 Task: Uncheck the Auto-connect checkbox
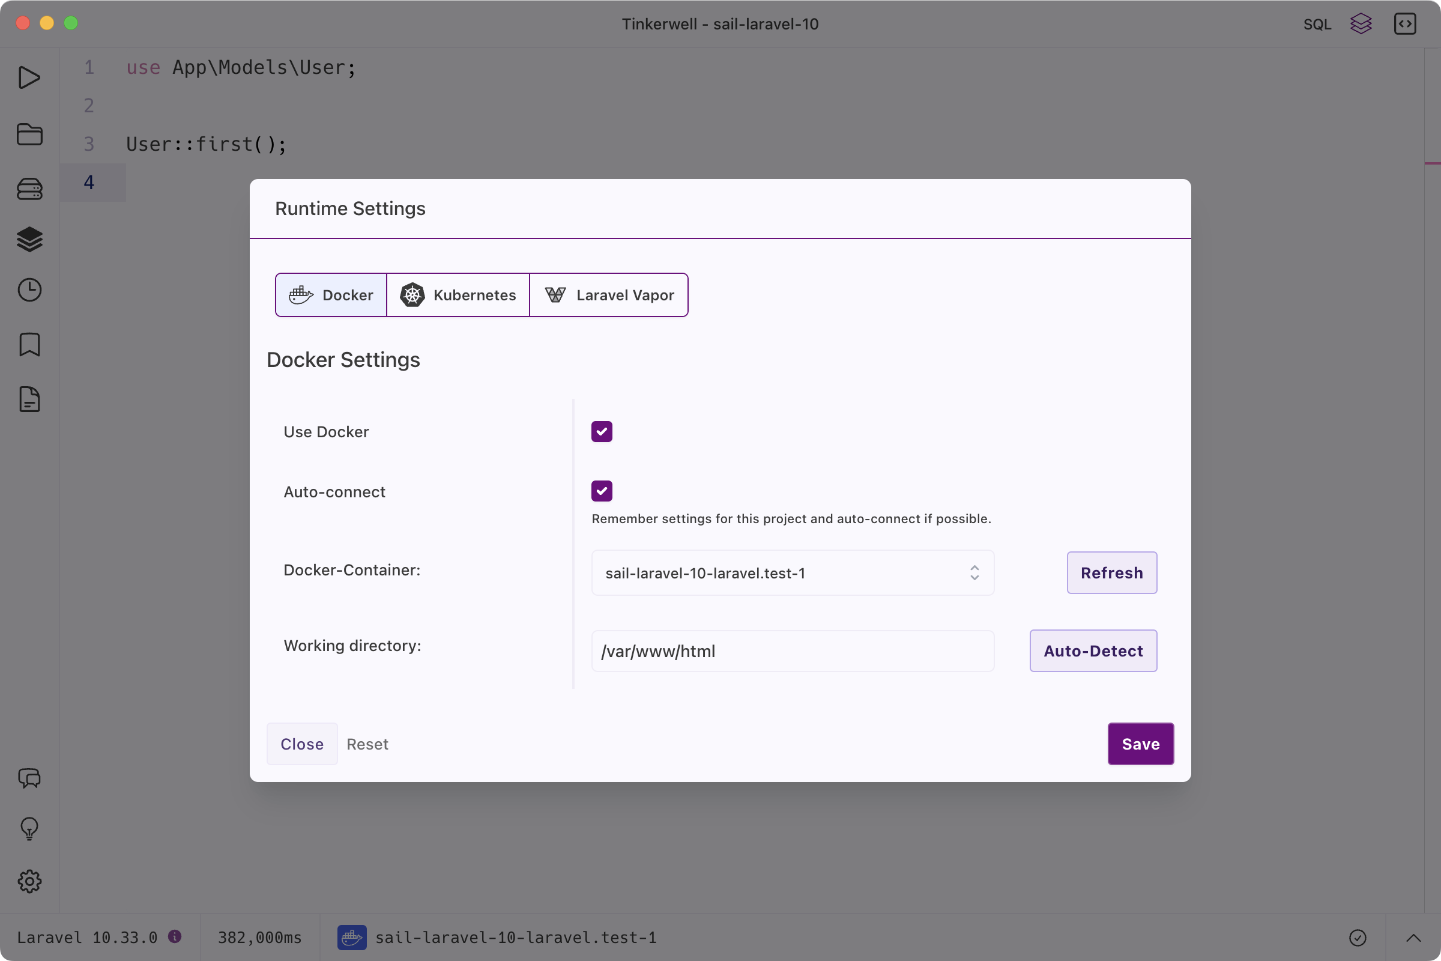(602, 491)
